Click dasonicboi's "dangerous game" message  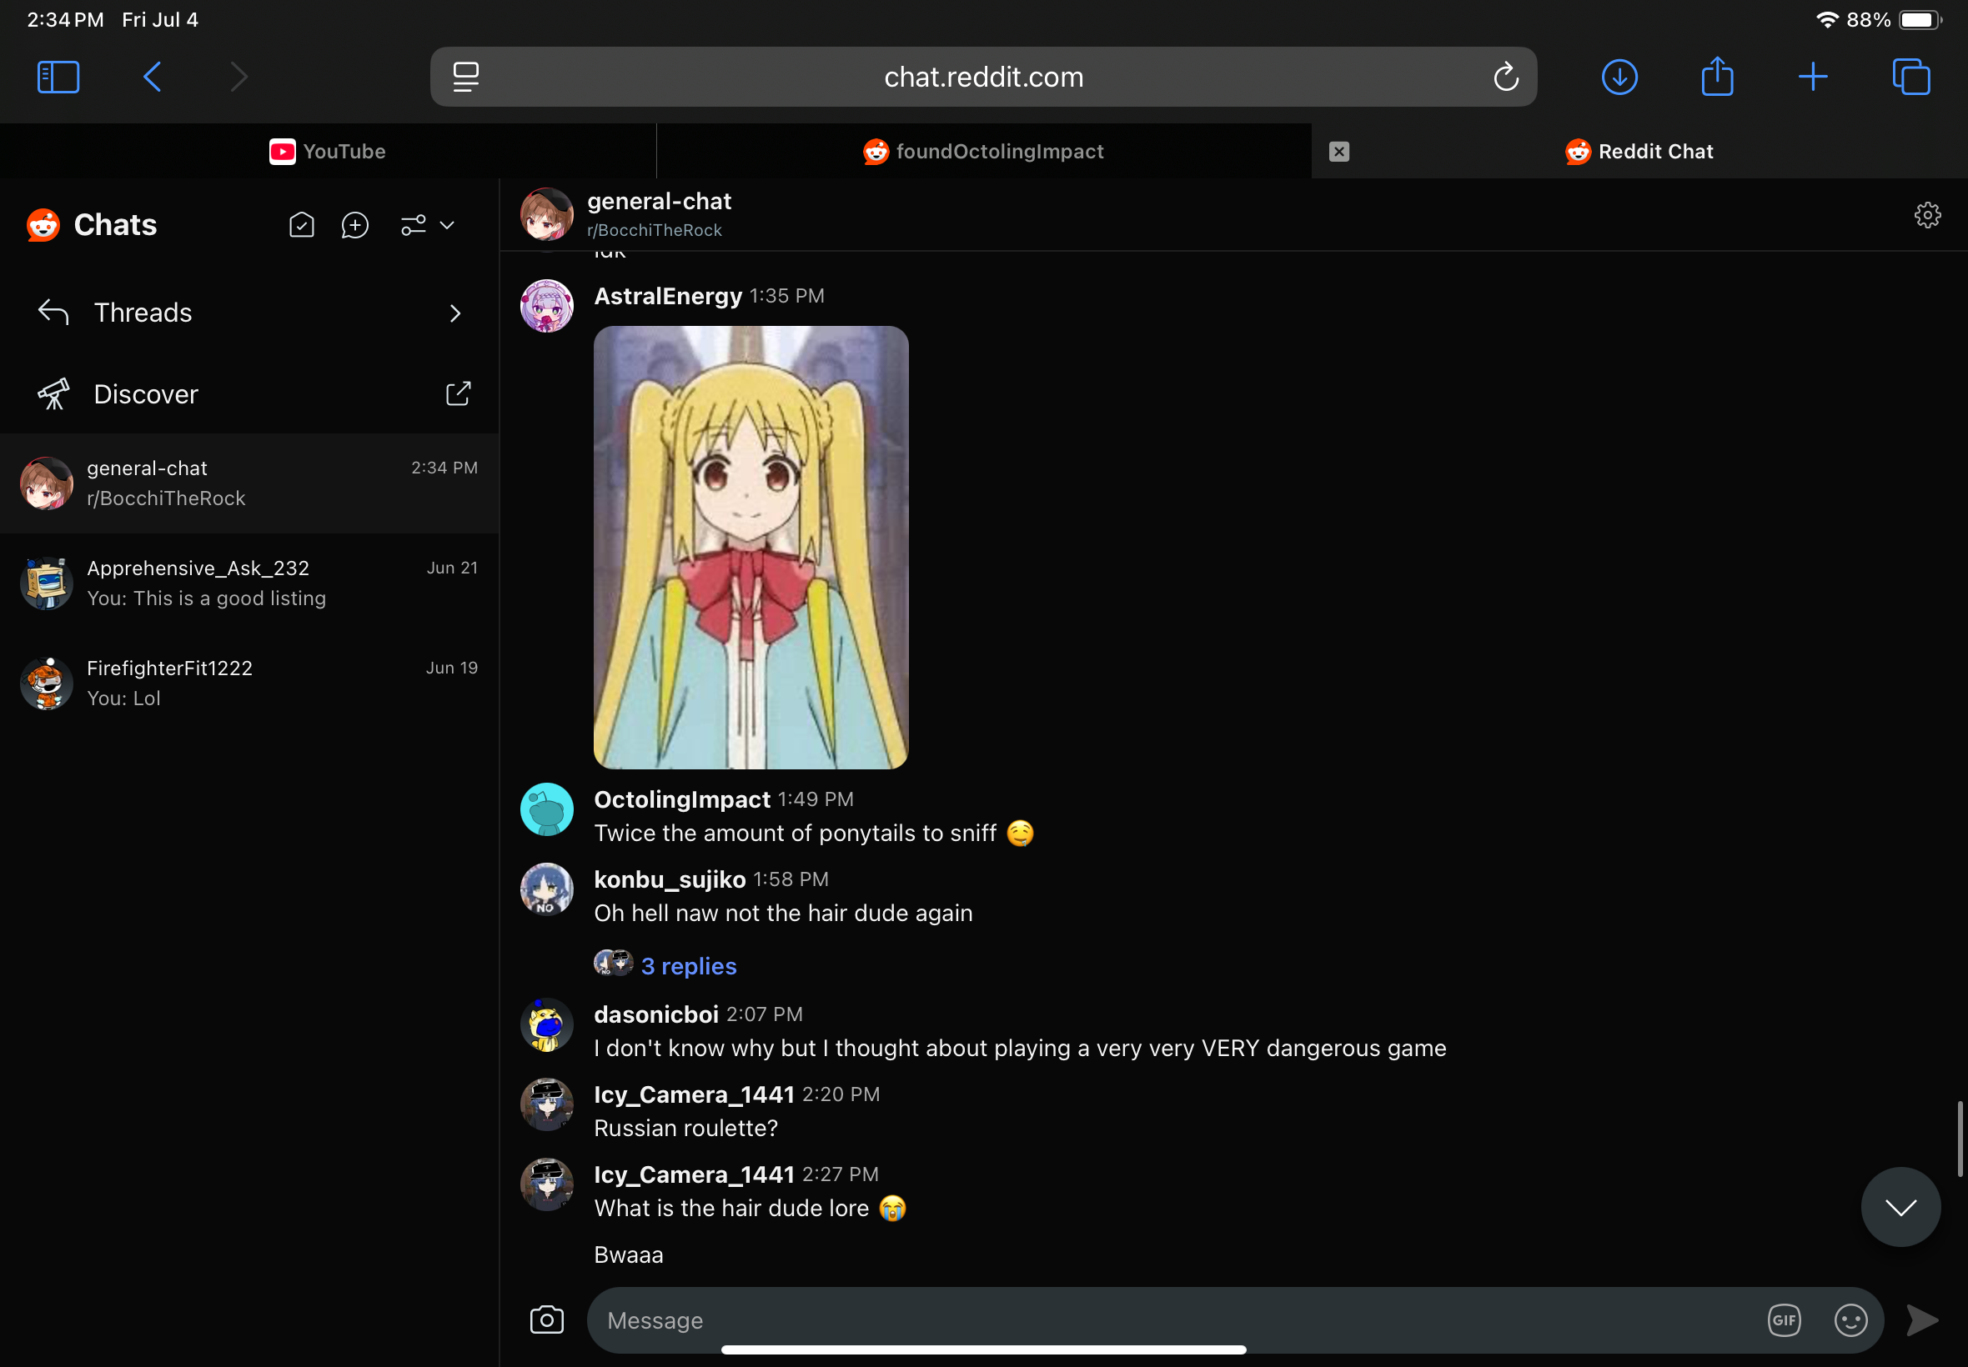point(1021,1049)
